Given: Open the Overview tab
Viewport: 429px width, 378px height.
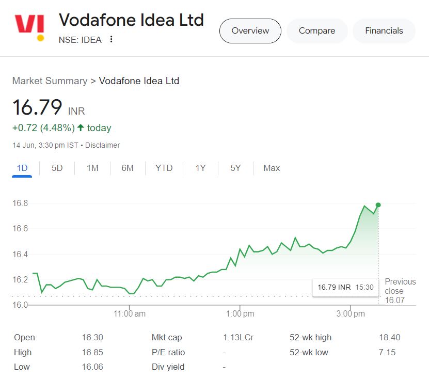Looking at the screenshot, I should click(x=250, y=31).
